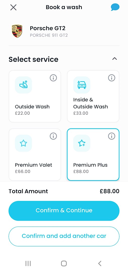128x272 pixels.
Task: Show info for Outside Wash
Action: click(53, 78)
